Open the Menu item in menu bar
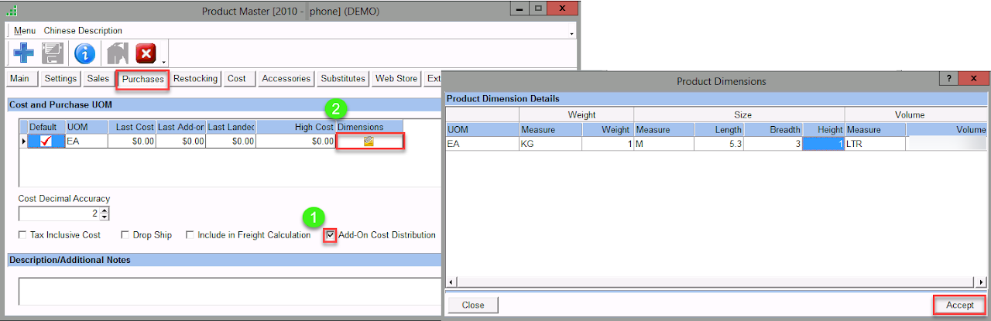The height and width of the screenshot is (321, 991). pos(25,31)
